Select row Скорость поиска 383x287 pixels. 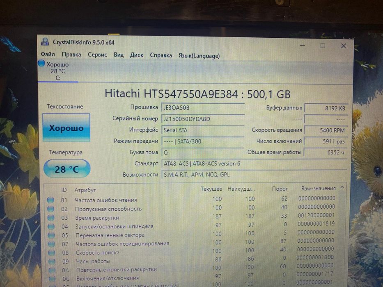[192, 251]
